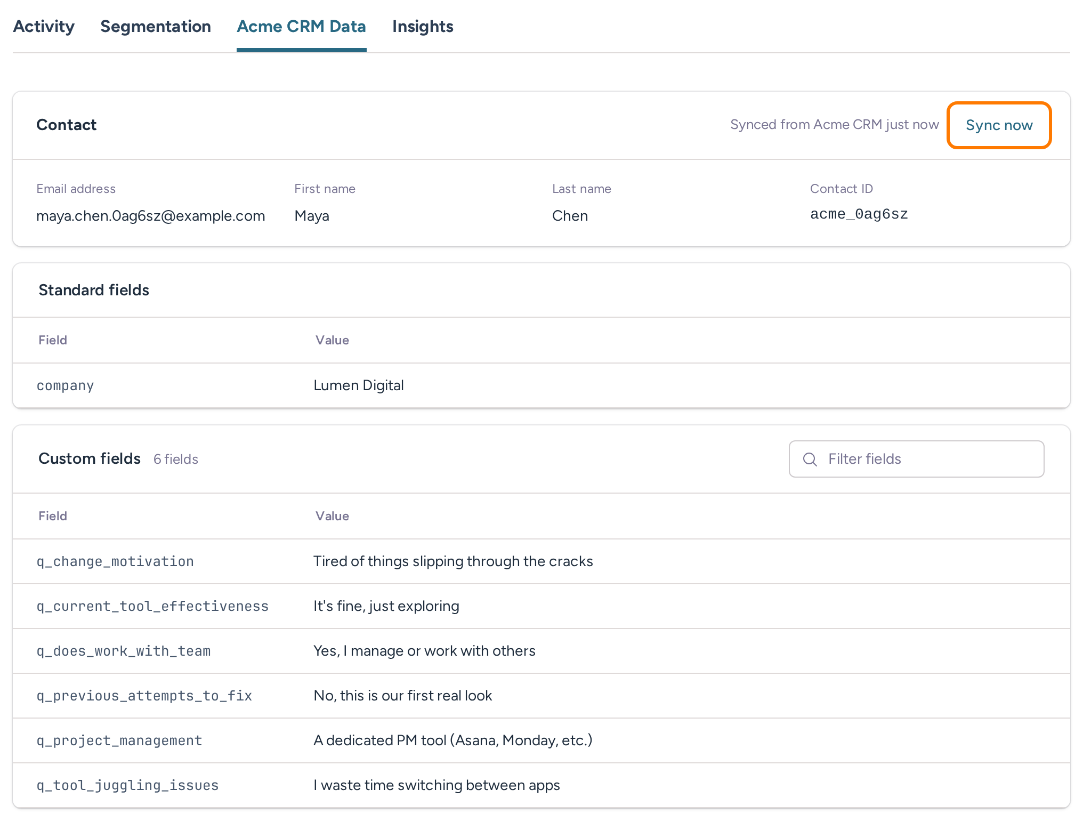Image resolution: width=1083 pixels, height=838 pixels.
Task: Click the '6 fields' count label
Action: pos(176,460)
